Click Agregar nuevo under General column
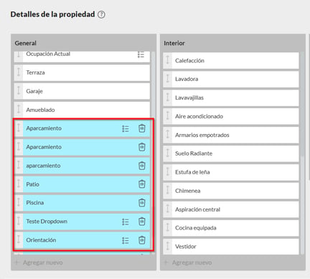 click(39, 263)
